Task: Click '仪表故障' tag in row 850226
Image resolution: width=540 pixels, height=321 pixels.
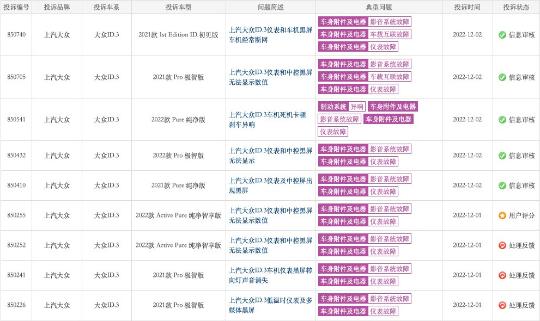Action: point(383,311)
